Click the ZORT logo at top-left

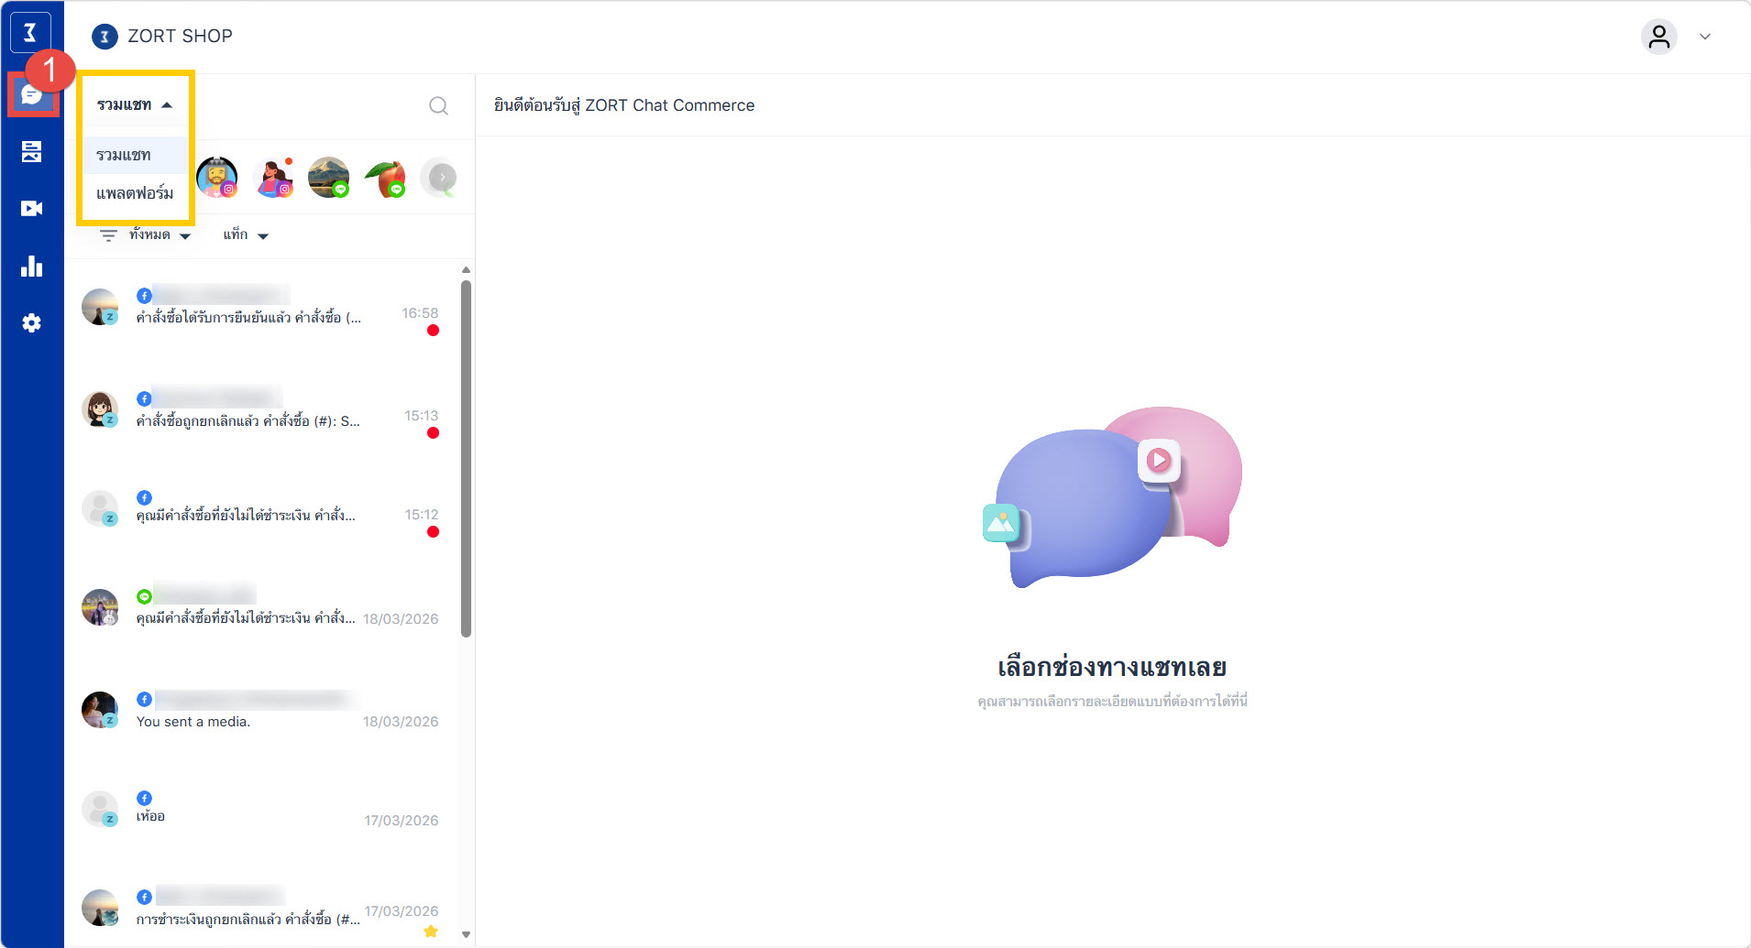point(30,34)
